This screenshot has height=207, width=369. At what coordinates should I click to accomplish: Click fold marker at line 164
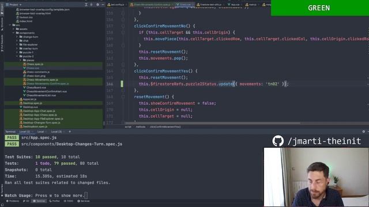tap(123, 71)
